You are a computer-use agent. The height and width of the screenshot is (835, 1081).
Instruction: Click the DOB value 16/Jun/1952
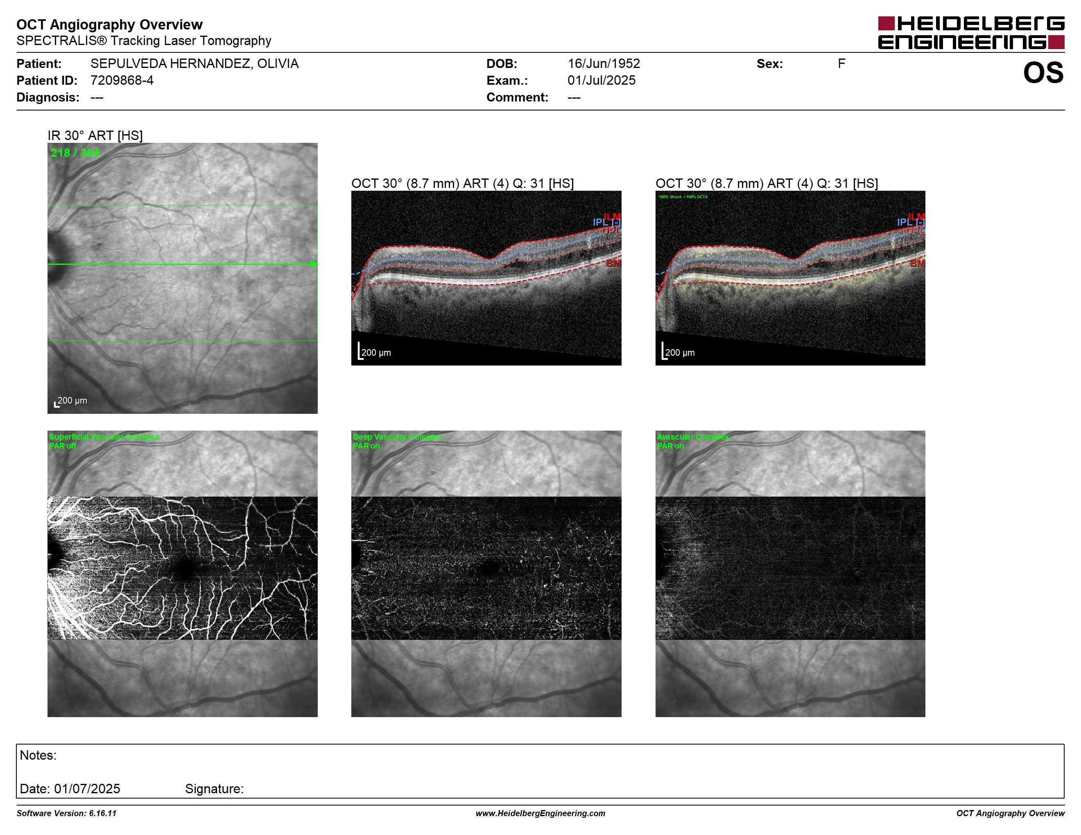click(x=604, y=64)
